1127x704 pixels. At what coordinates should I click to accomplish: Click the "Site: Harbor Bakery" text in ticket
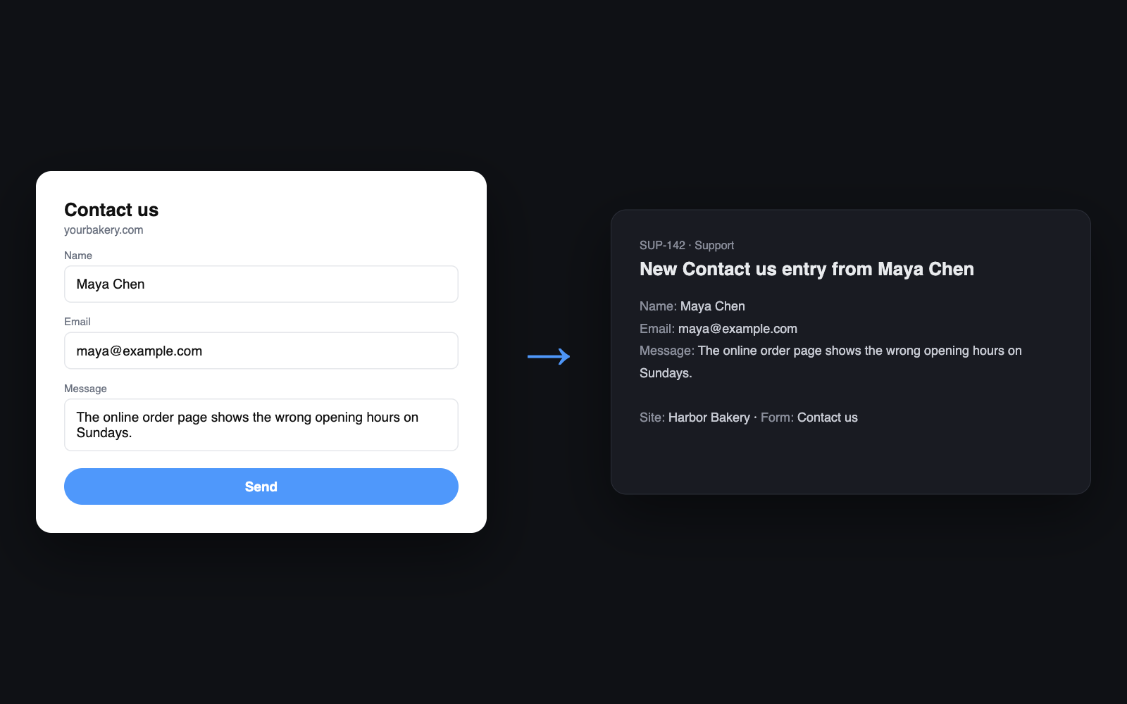(x=695, y=417)
